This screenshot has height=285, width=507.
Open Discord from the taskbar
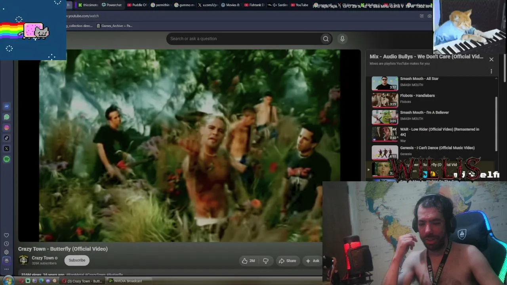click(48, 281)
